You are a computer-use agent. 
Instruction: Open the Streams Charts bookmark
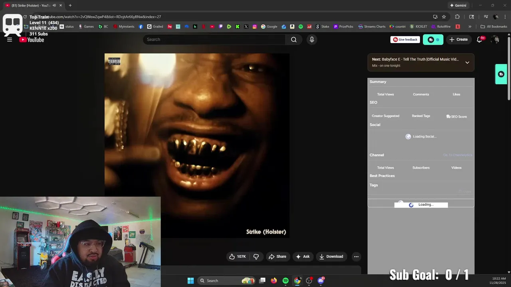click(x=372, y=27)
